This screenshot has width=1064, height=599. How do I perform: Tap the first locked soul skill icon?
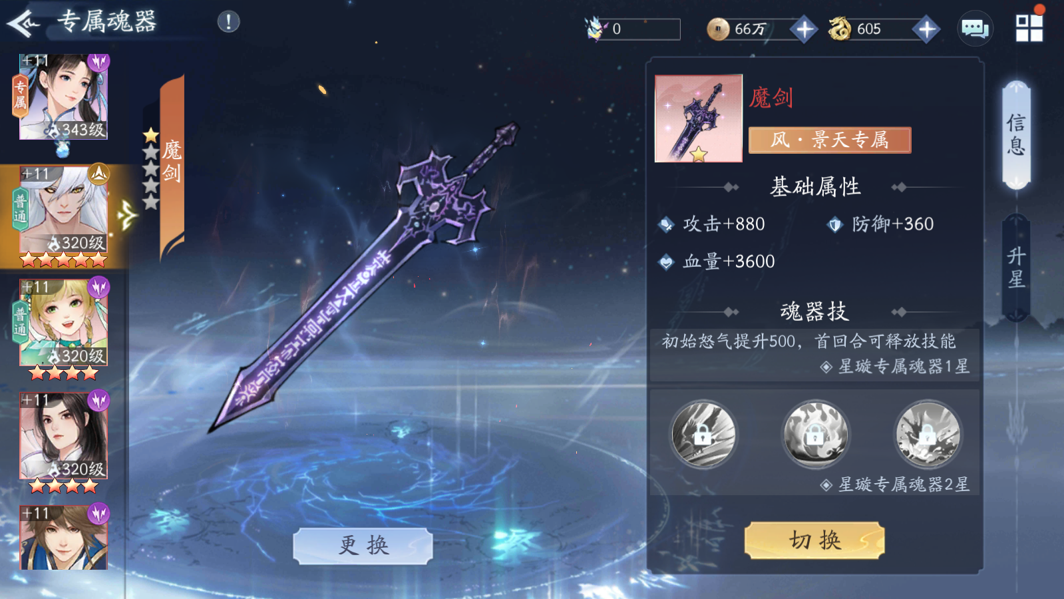(703, 435)
